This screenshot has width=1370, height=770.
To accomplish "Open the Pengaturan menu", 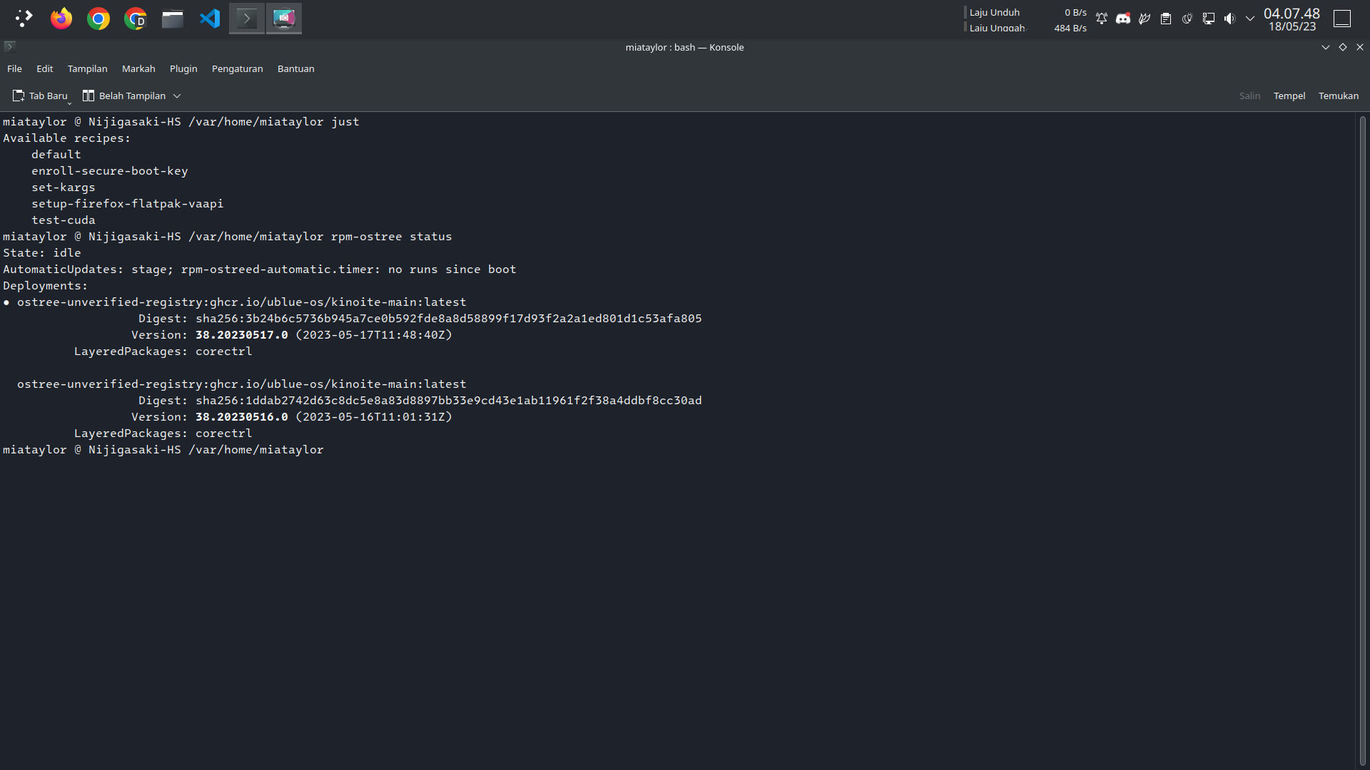I will point(237,68).
